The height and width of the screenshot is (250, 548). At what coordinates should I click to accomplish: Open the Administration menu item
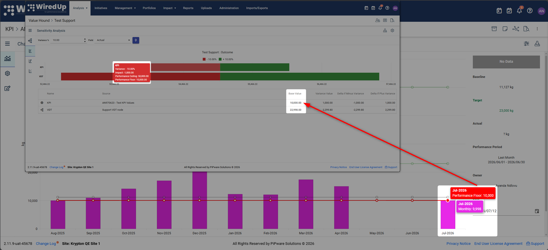pos(229,8)
